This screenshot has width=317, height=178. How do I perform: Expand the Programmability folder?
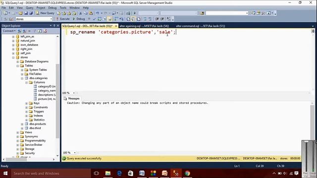[18, 140]
